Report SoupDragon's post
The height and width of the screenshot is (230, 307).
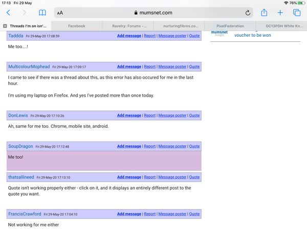pyautogui.click(x=150, y=147)
